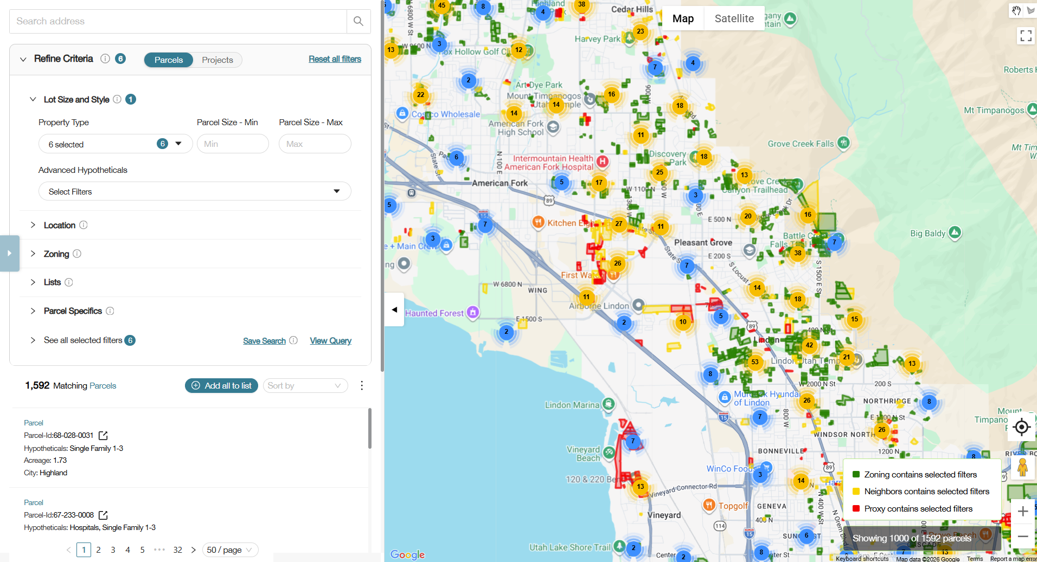The height and width of the screenshot is (562, 1037).
Task: Open the results more options menu
Action: coord(362,385)
